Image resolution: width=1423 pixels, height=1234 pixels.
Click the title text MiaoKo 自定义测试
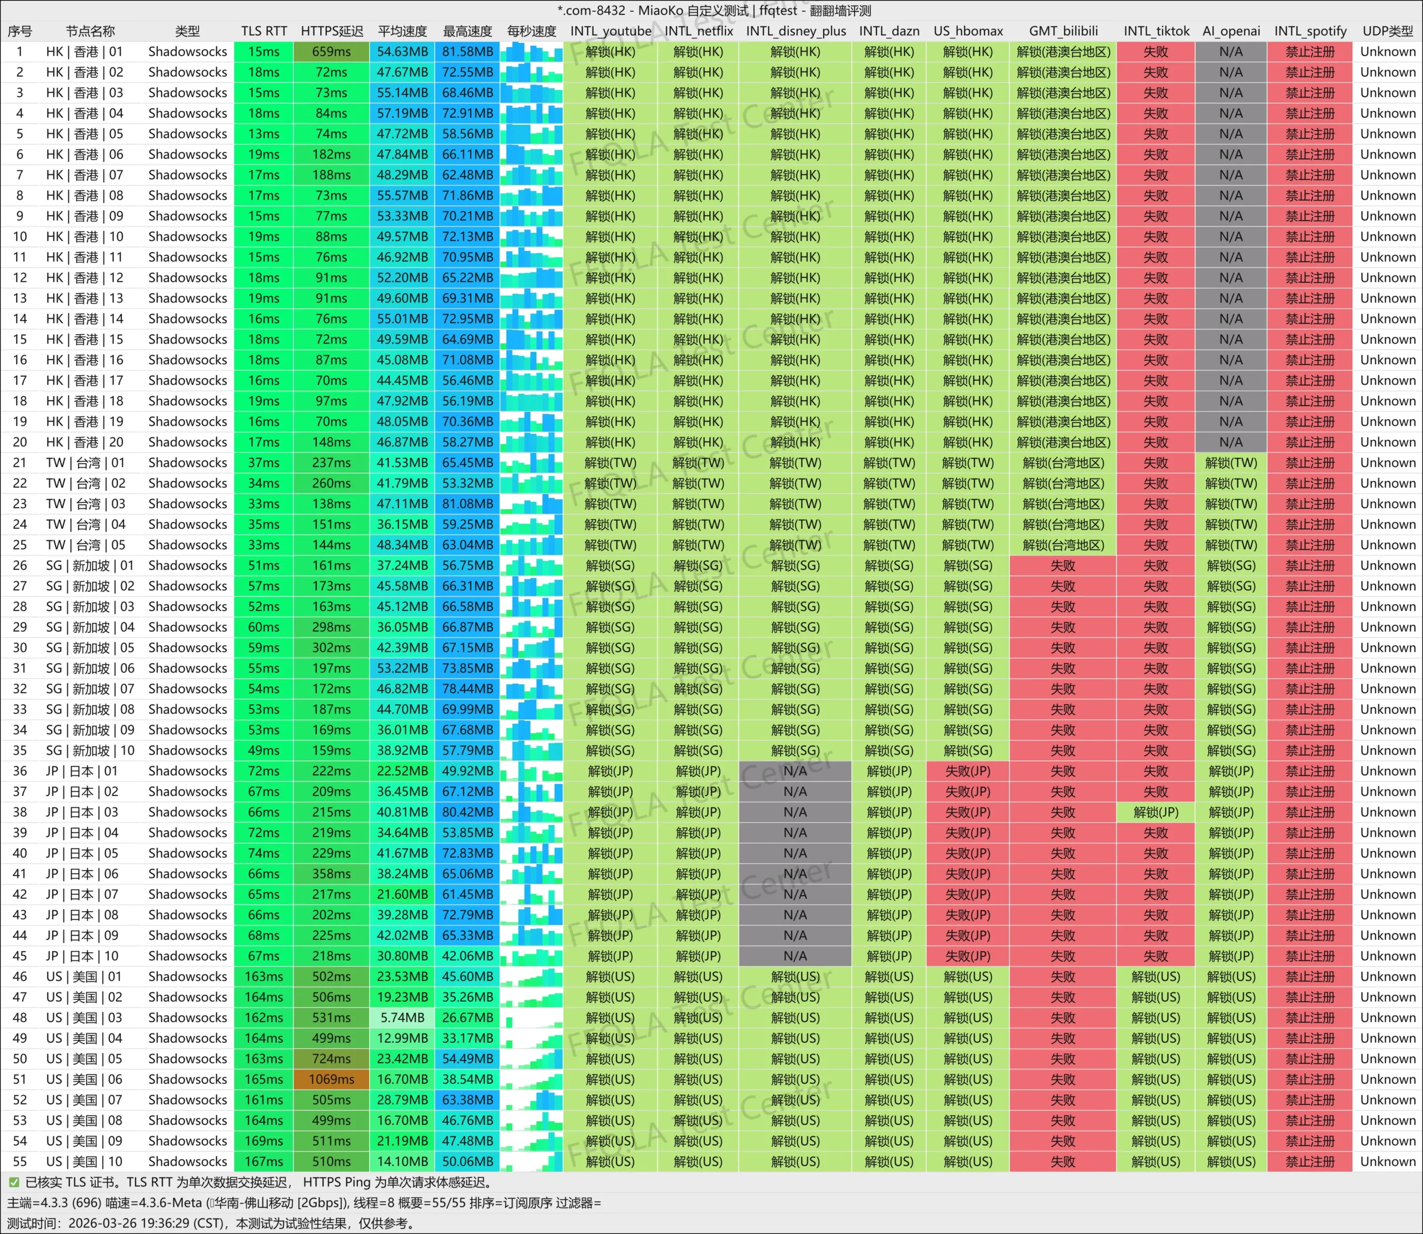(x=693, y=11)
